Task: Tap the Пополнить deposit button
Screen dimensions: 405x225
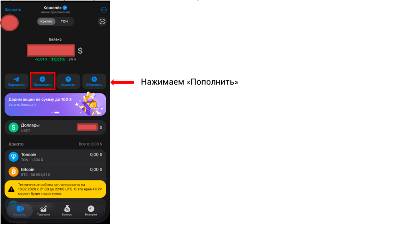Action: click(x=42, y=81)
